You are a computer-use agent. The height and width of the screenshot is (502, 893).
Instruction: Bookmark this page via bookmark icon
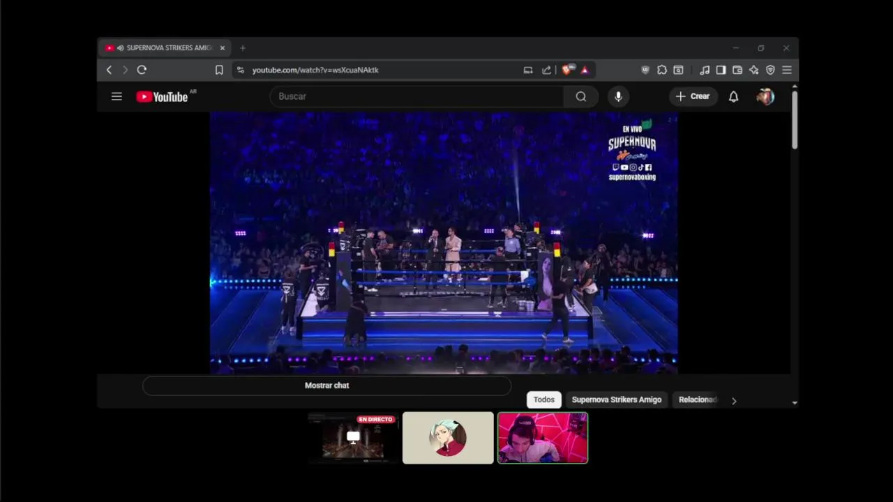[219, 70]
